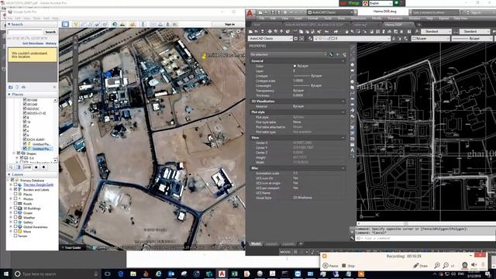Open the AutoCAD Modify menu
This screenshot has height=279, width=496.
(x=377, y=19)
